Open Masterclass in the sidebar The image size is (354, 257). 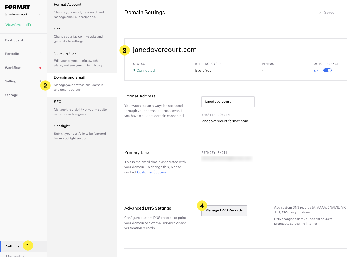(x=15, y=256)
